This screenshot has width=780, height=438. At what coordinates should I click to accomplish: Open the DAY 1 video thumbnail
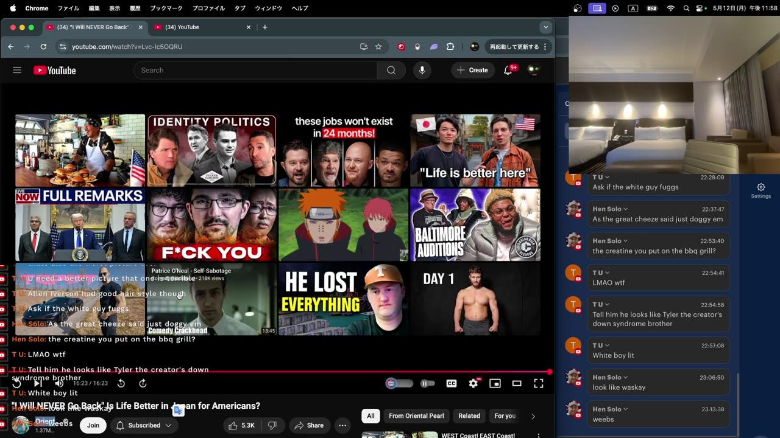pyautogui.click(x=475, y=299)
